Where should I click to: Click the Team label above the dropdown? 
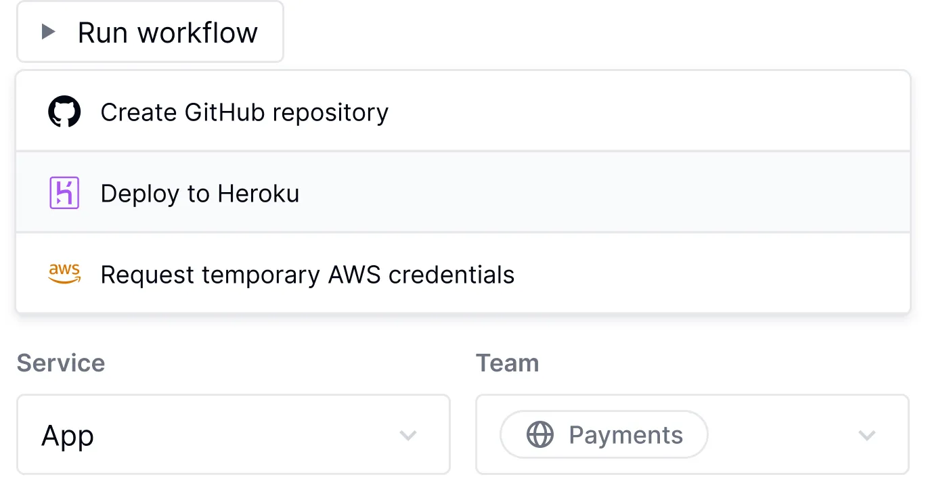click(x=507, y=363)
